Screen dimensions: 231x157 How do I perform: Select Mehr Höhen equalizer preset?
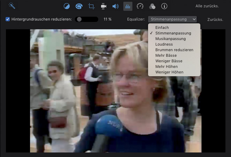click(174, 66)
